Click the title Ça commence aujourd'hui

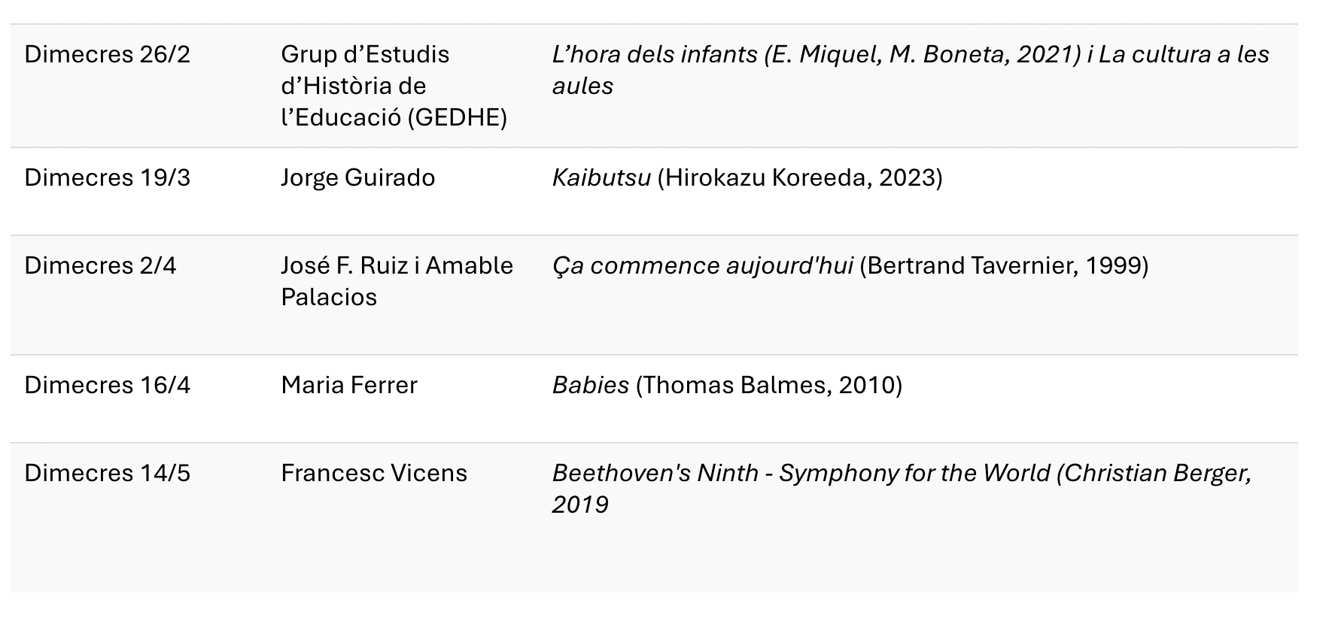(x=702, y=266)
